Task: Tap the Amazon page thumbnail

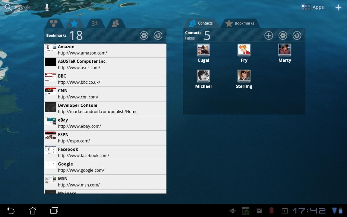Action: pos(50,48)
